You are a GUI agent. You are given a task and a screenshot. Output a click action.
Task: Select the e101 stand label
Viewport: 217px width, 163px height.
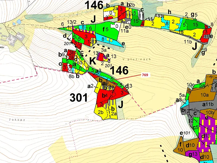click(x=185, y=133)
